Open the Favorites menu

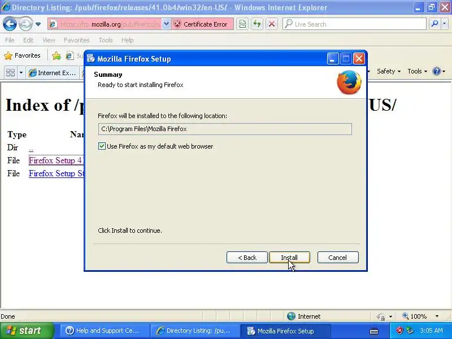[x=77, y=40]
